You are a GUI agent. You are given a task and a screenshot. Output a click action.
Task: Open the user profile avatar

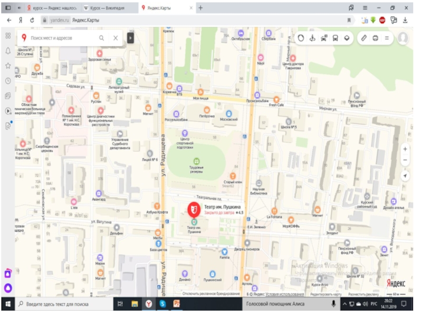pyautogui.click(x=403, y=38)
